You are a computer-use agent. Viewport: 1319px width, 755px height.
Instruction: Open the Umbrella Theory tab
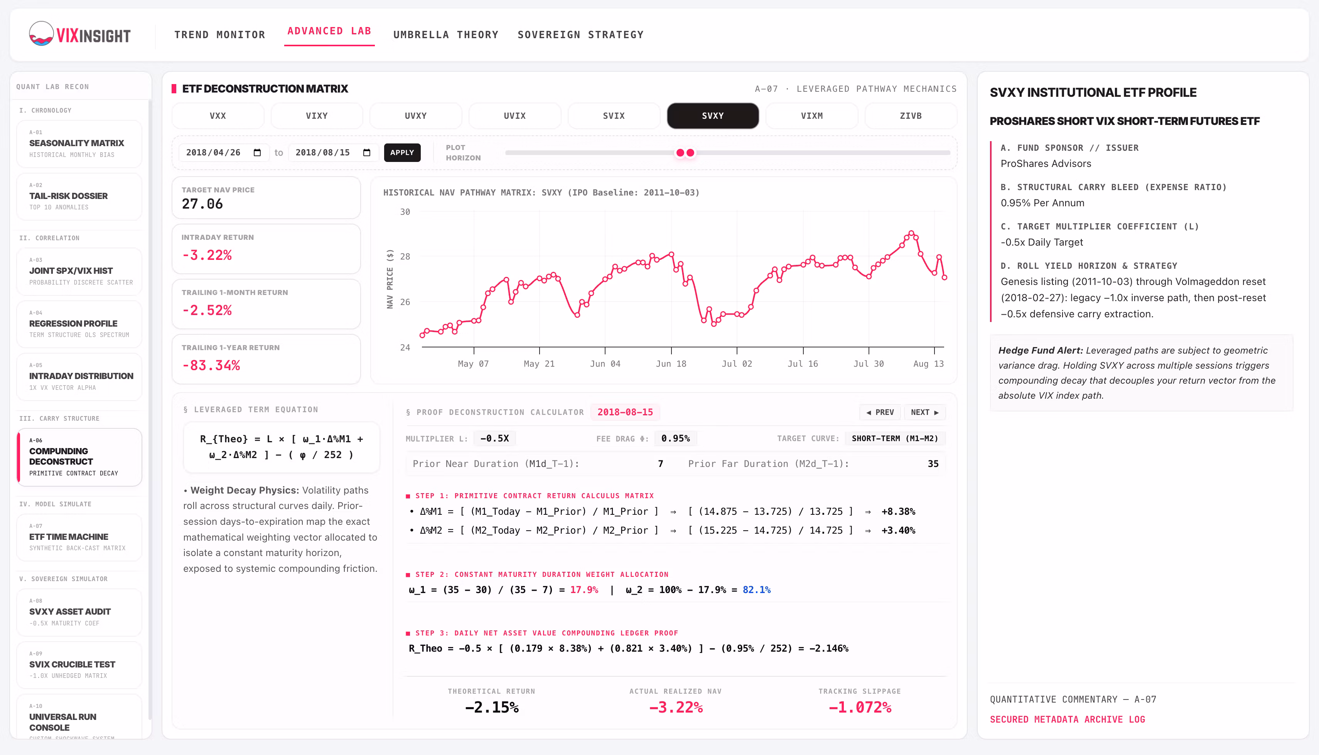(446, 35)
